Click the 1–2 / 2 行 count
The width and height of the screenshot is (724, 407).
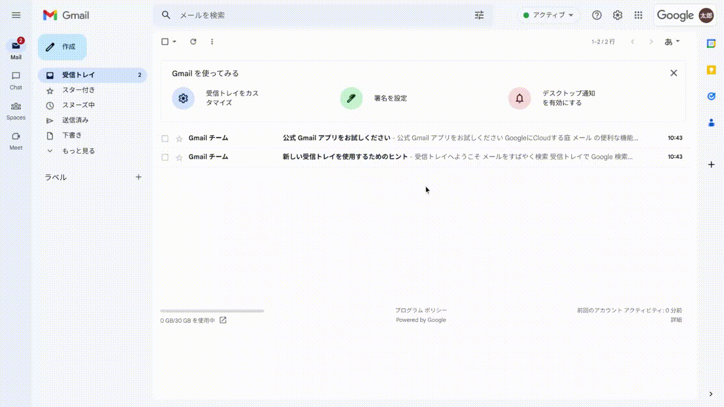click(x=604, y=42)
